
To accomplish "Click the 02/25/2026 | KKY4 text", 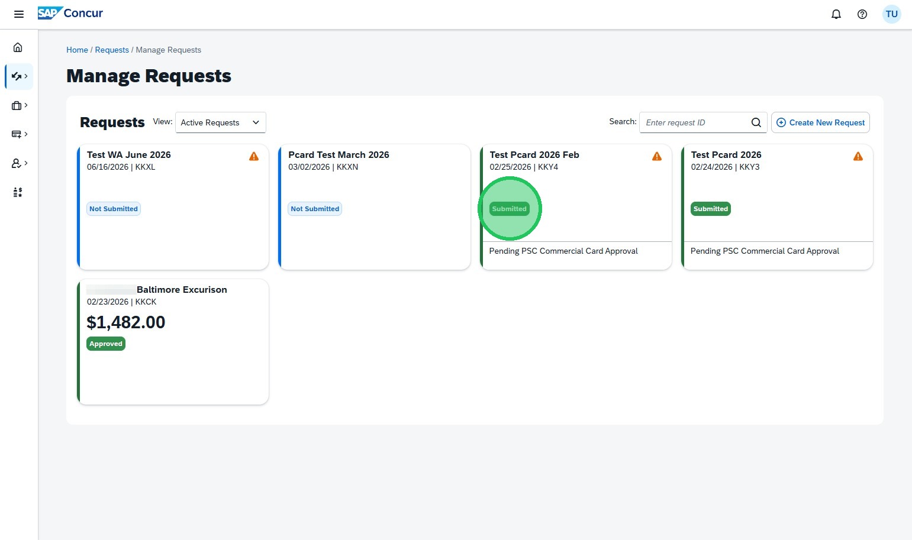I will coord(524,167).
